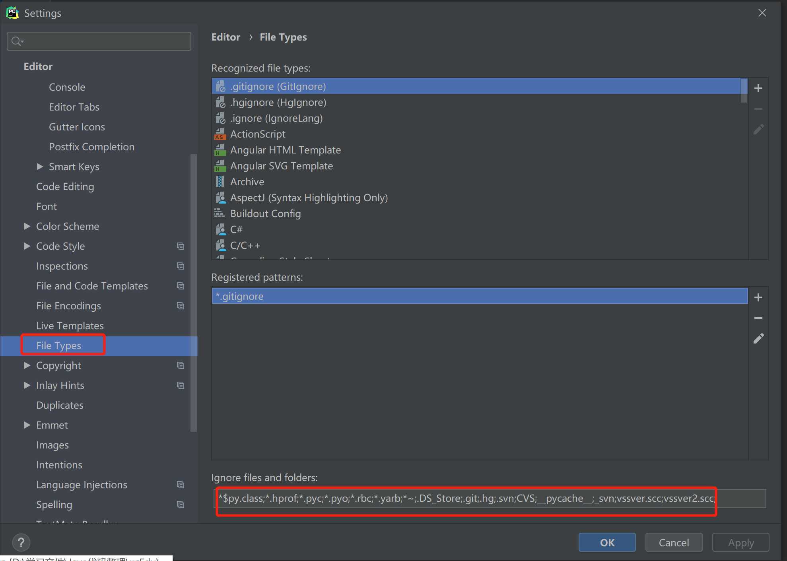This screenshot has height=561, width=787.
Task: Open Gutter Icons settings
Action: (x=77, y=127)
